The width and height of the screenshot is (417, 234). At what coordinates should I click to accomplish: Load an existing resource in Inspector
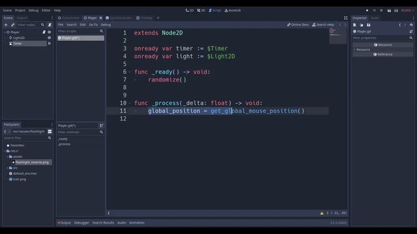362,25
